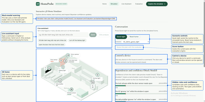Click Score this plan with the evaluator
Viewport: 205px width, 102px height.
(x=129, y=47)
